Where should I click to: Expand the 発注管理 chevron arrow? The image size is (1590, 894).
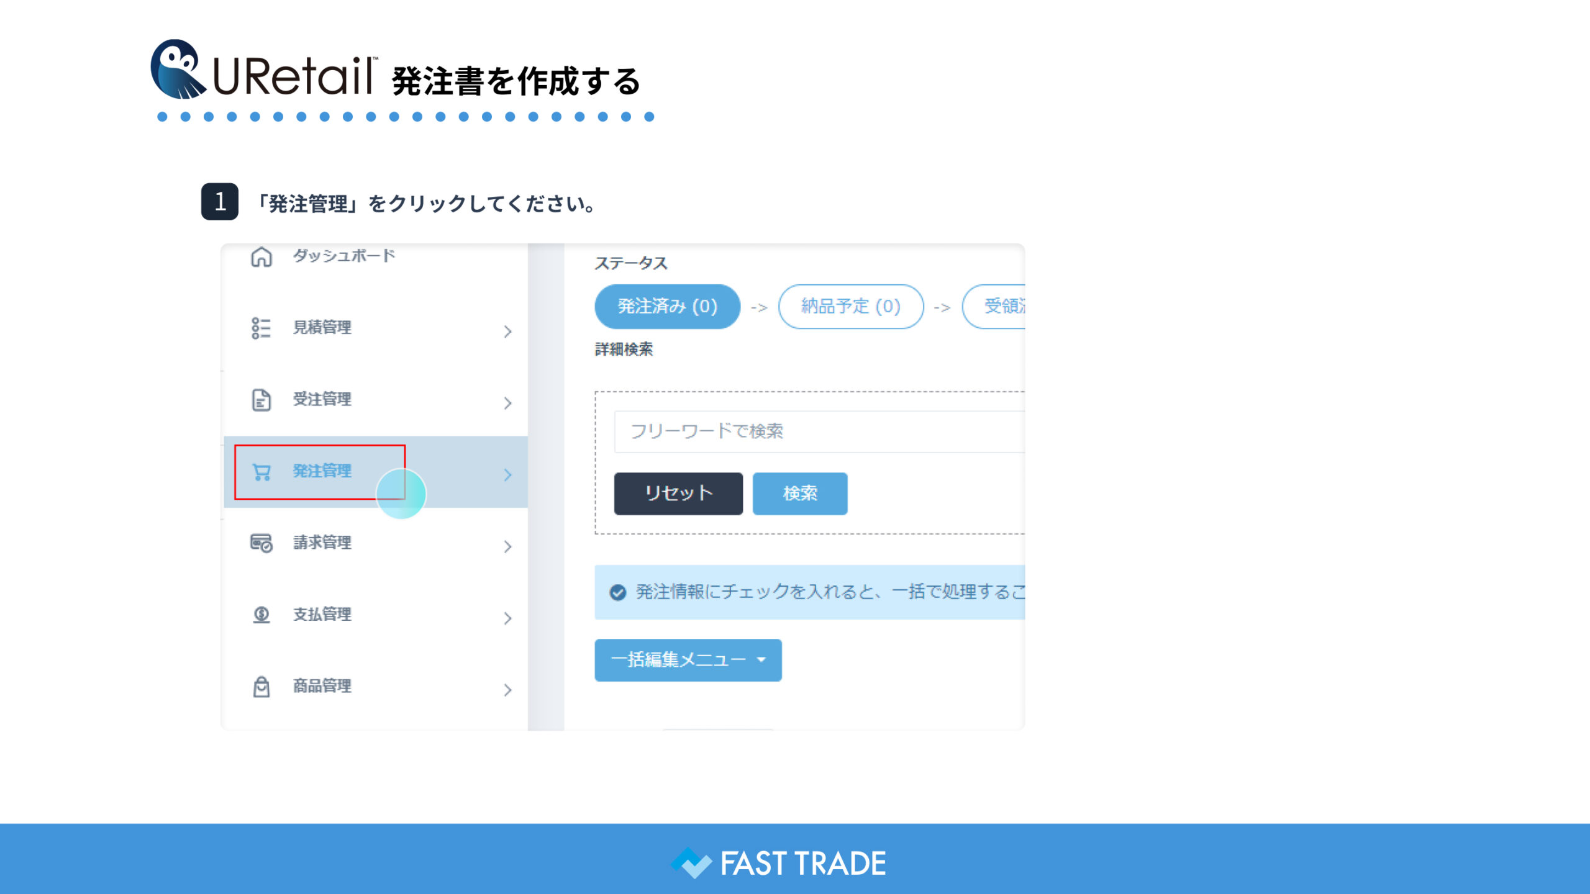[x=507, y=475]
